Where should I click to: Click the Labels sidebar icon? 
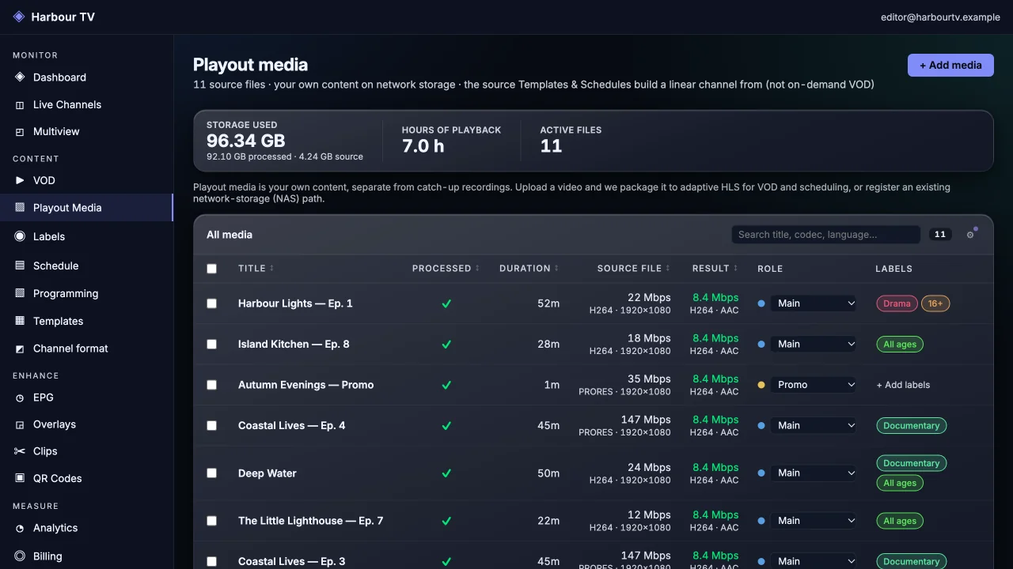tap(20, 236)
